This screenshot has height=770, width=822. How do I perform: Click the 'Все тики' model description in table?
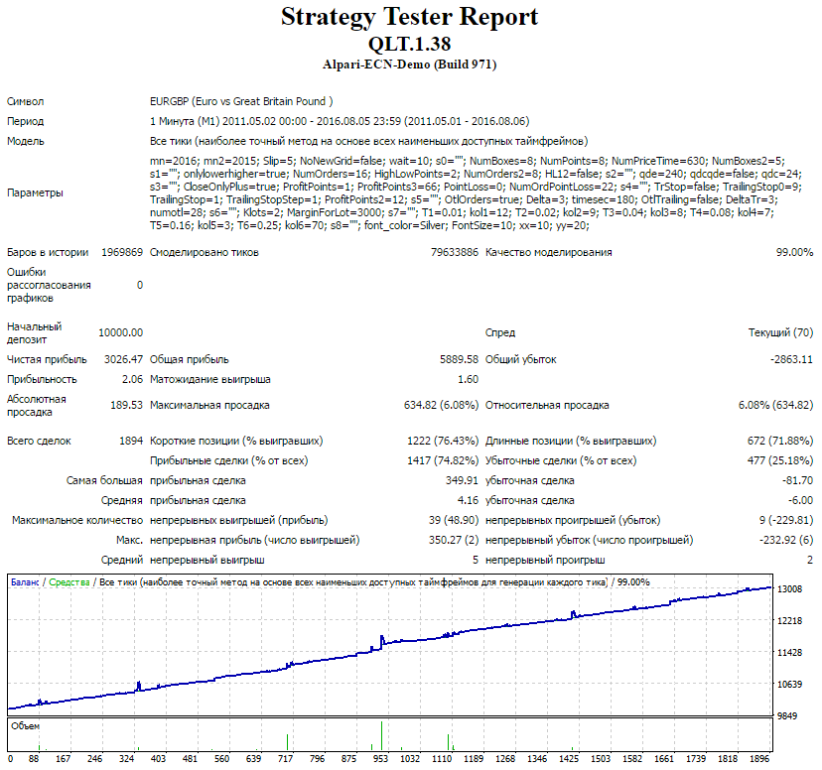coord(368,142)
